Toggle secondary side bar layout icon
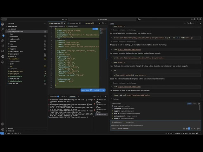This screenshot has height=152, width=203. click(x=200, y=19)
